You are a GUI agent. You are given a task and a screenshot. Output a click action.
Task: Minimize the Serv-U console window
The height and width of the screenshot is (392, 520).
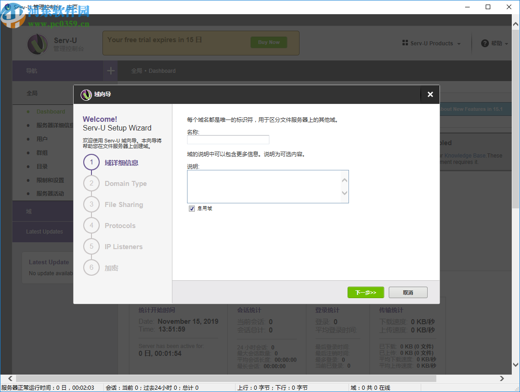coord(467,7)
